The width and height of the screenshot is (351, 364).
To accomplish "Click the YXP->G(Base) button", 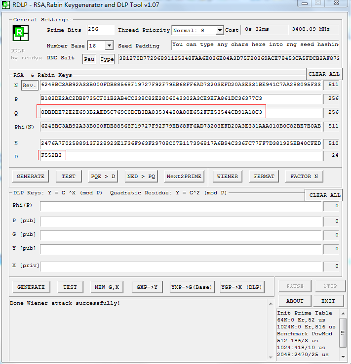I will point(192,287).
